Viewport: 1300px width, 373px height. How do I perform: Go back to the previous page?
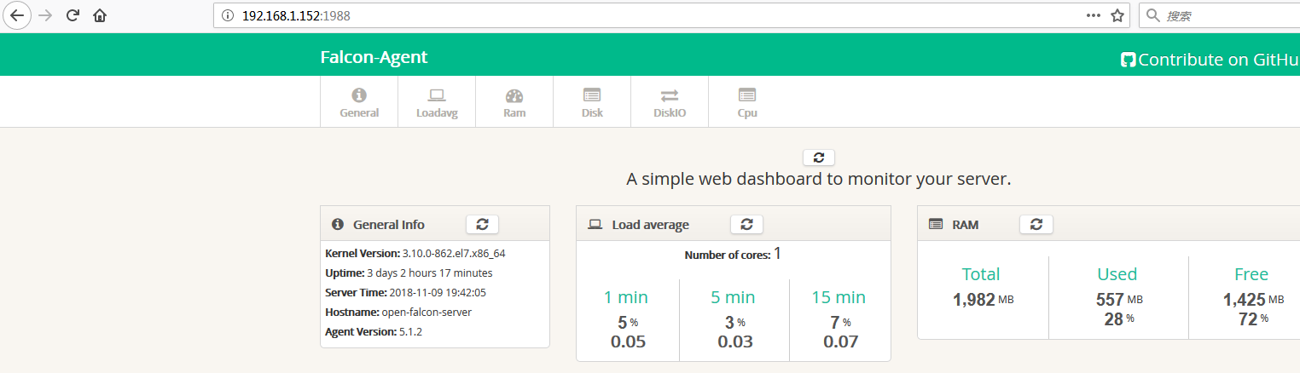point(17,15)
